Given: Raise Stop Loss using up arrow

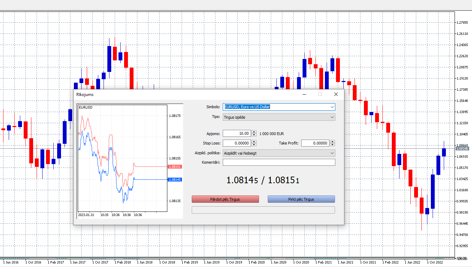Looking at the screenshot, I should (x=254, y=141).
